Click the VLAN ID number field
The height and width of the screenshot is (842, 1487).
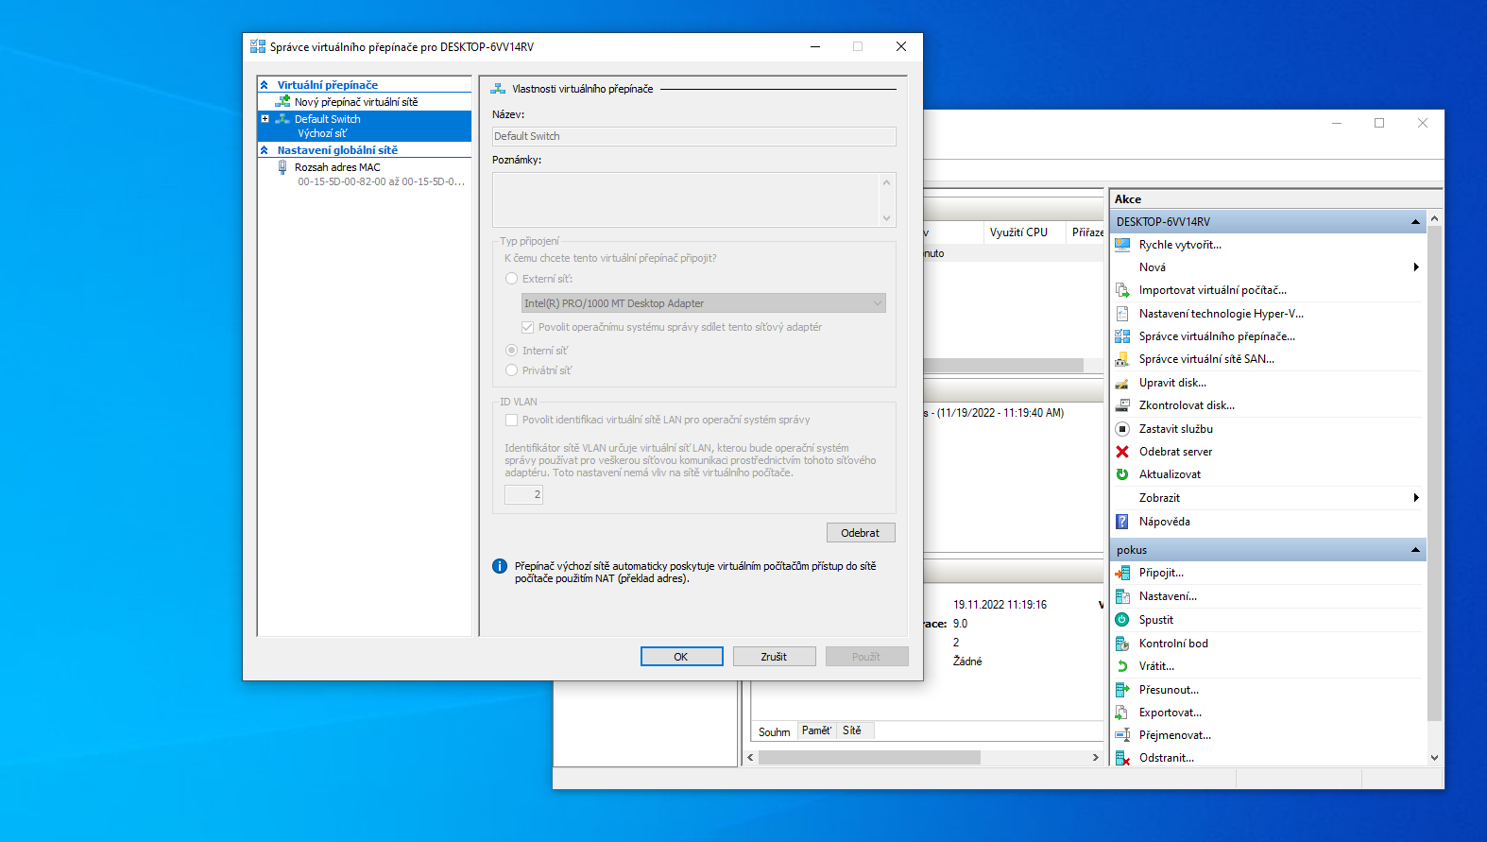pyautogui.click(x=523, y=494)
